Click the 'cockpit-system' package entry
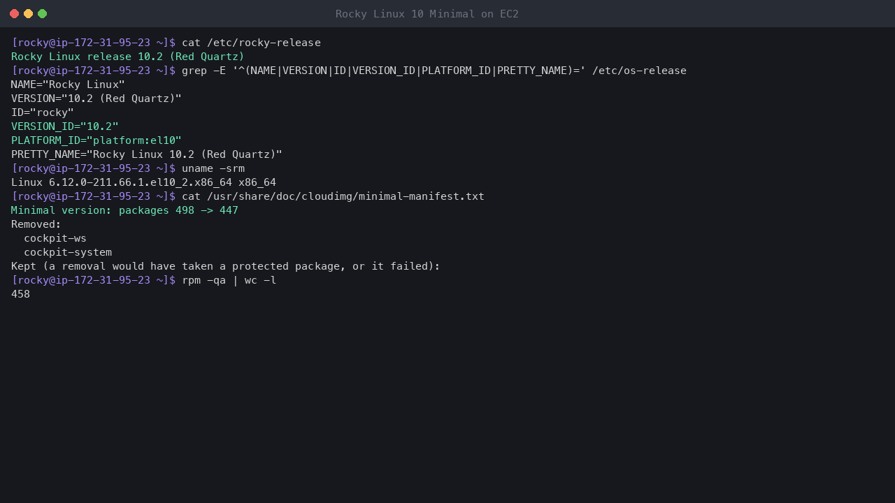Screen dimensions: 895x503 click(68, 252)
